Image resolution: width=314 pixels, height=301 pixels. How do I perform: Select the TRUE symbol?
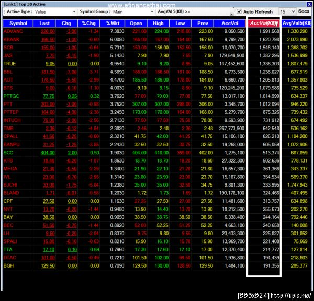(x=9, y=64)
